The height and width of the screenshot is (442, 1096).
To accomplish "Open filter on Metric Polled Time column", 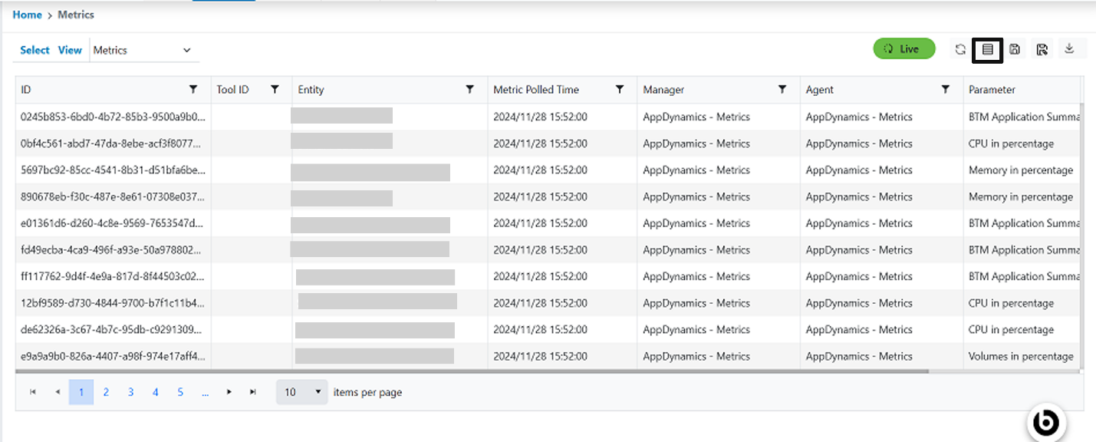I will coord(620,90).
